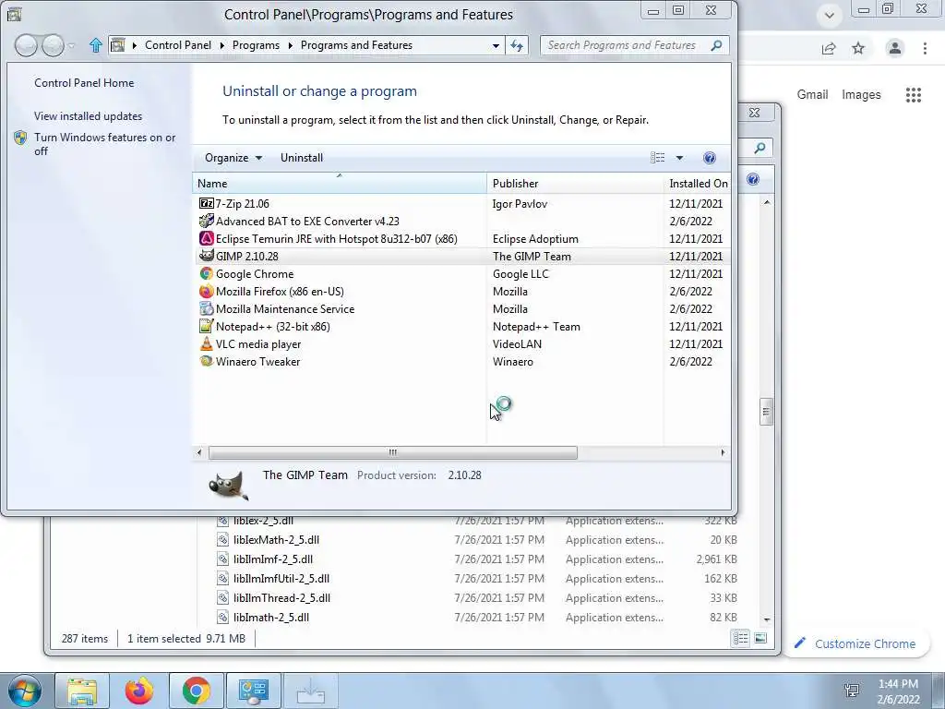Click View installed updates link
Viewport: 945px width, 709px height.
point(88,116)
